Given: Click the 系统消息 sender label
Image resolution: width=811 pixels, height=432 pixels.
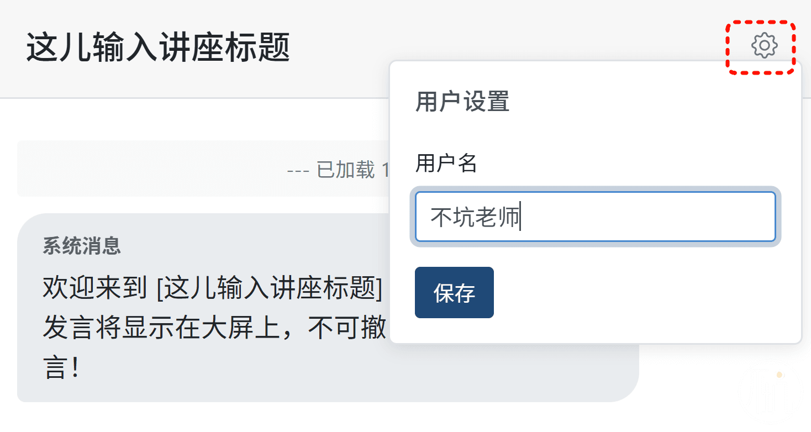Looking at the screenshot, I should coord(82,246).
